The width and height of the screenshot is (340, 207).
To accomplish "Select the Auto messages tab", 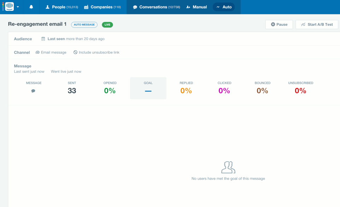I will coord(224,7).
